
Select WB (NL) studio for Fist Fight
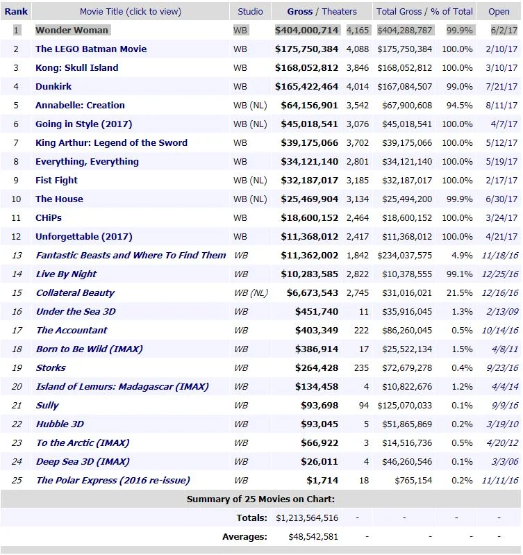[250, 180]
